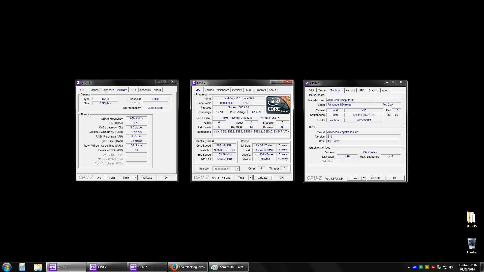Click Tools button in the CPU window
Image resolution: width=484 pixels, height=272 pixels.
pyautogui.click(x=241, y=178)
